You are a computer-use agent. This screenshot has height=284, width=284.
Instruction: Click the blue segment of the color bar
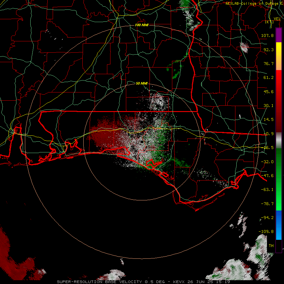coord(279,225)
